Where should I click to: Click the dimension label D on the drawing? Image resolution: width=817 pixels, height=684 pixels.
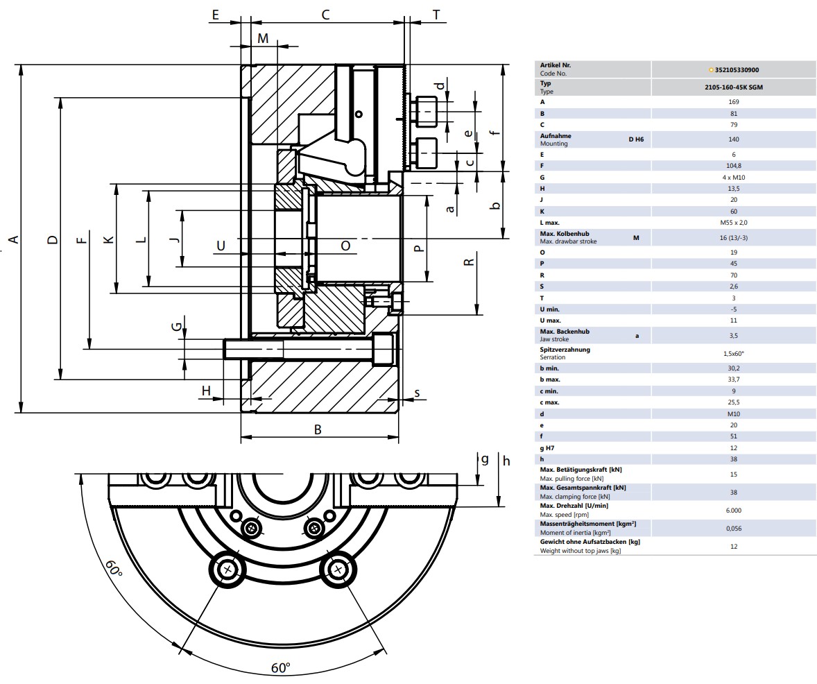coord(53,240)
